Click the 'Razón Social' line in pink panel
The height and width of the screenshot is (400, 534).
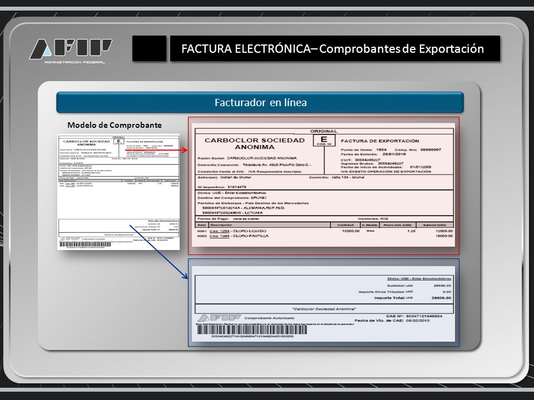247,158
